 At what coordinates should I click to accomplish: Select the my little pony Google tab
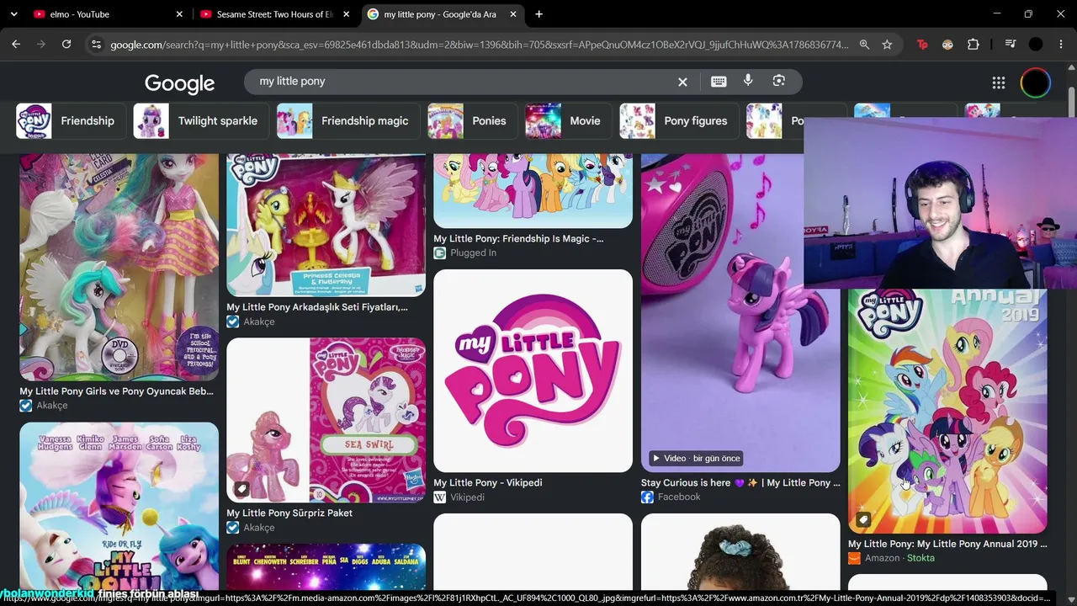(x=442, y=14)
